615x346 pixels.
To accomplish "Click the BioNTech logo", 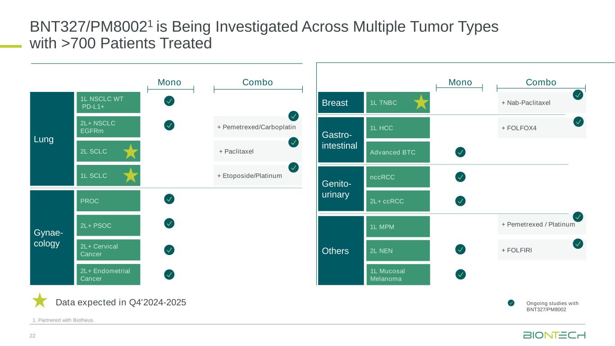I will (x=554, y=335).
